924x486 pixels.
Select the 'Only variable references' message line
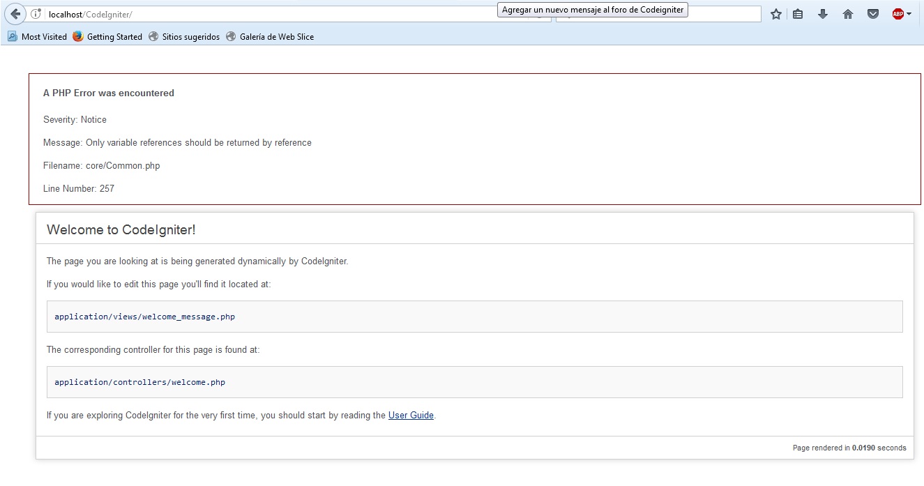(x=177, y=142)
